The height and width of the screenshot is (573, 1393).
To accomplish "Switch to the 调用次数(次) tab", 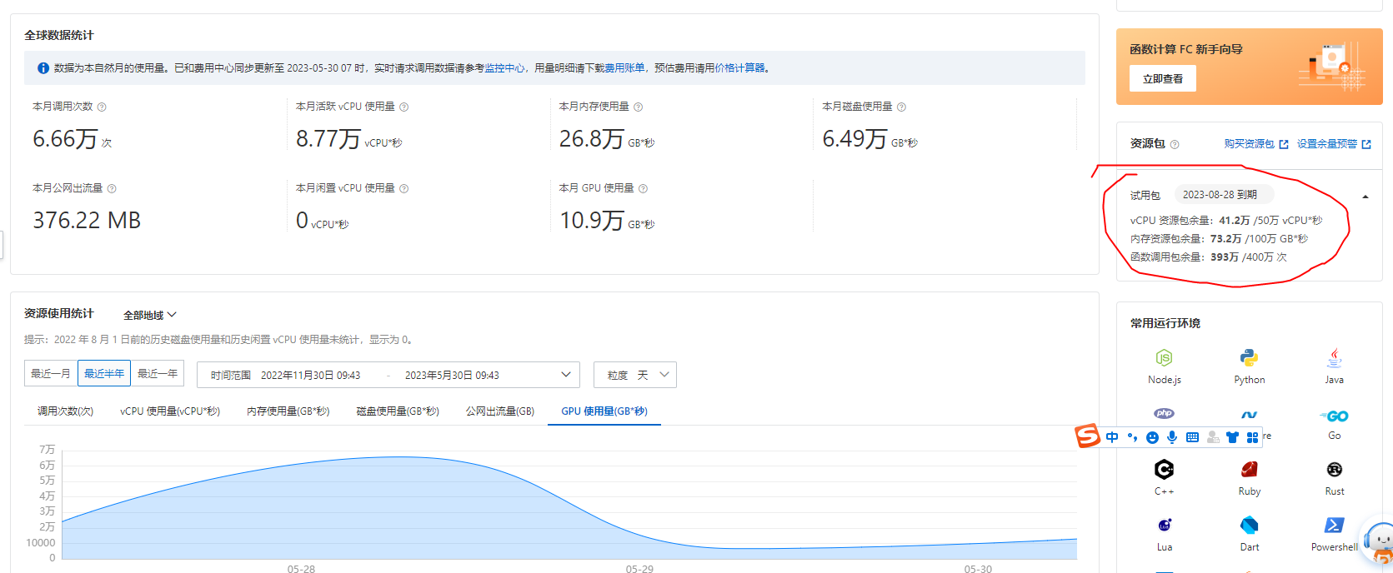I will click(x=65, y=411).
